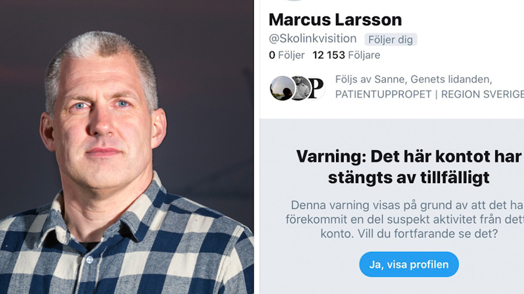Open the "12 153 Följare" followers list
524x294 pixels.
[346, 55]
